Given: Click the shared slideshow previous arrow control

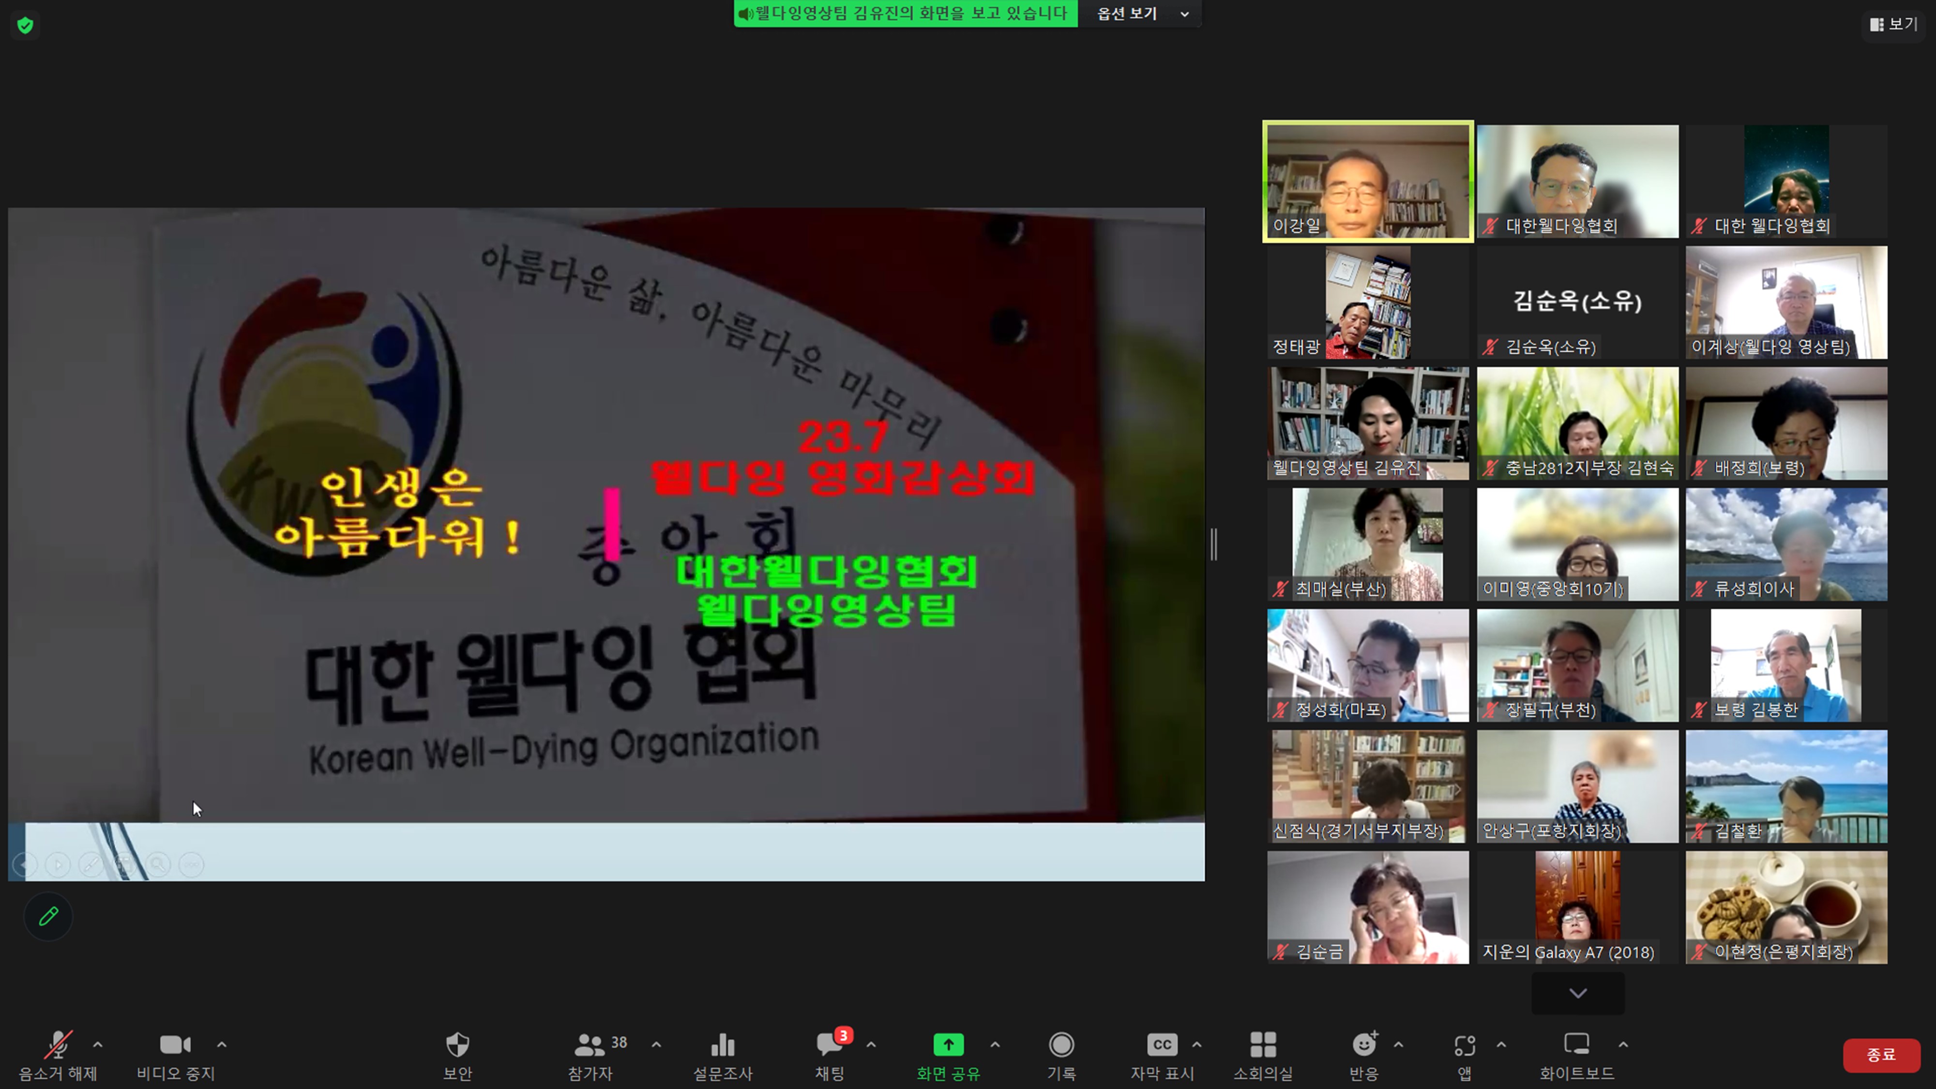Looking at the screenshot, I should (26, 864).
